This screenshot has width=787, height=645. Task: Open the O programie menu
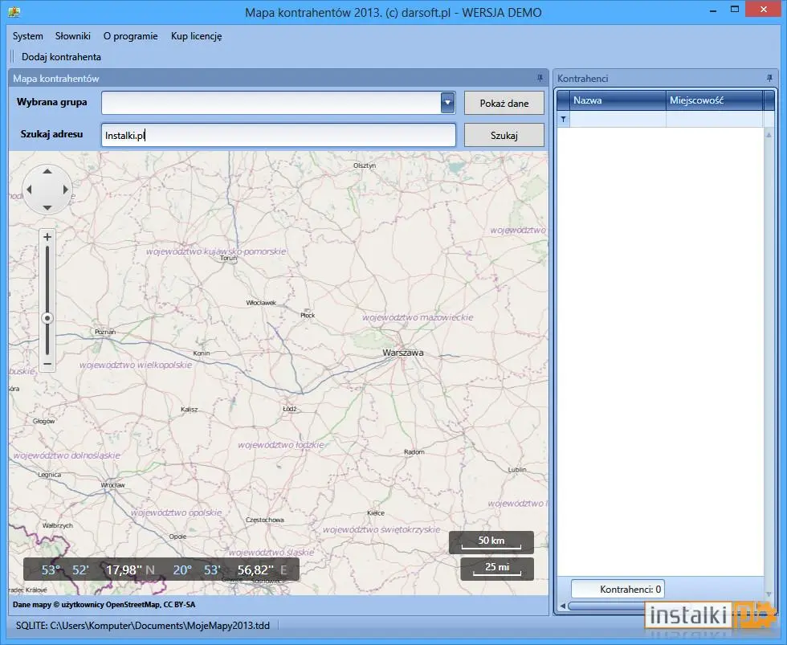coord(130,36)
